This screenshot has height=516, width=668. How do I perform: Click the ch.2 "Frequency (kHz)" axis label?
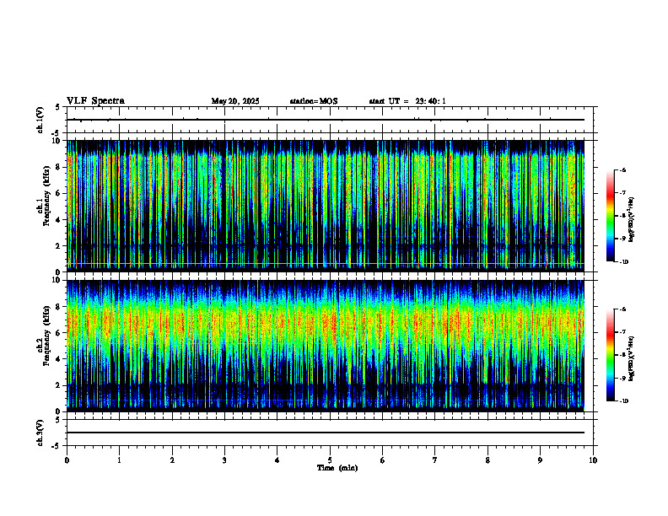[x=46, y=336]
